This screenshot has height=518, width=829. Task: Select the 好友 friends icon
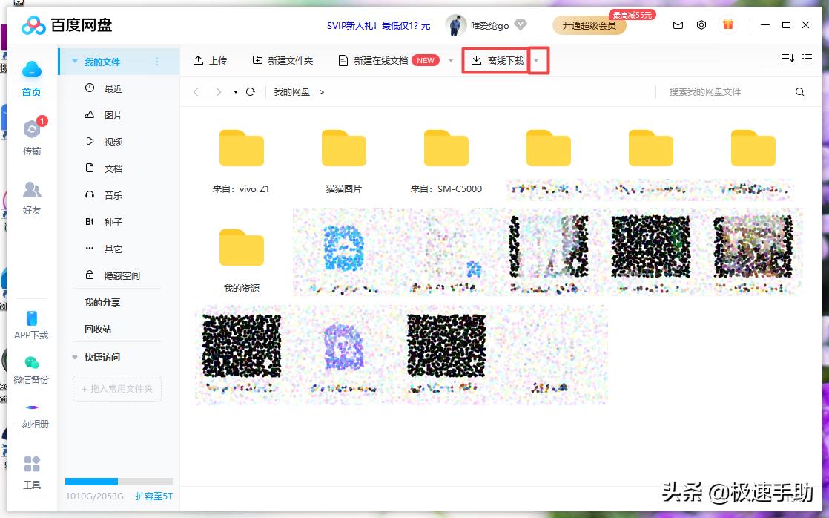pyautogui.click(x=31, y=196)
